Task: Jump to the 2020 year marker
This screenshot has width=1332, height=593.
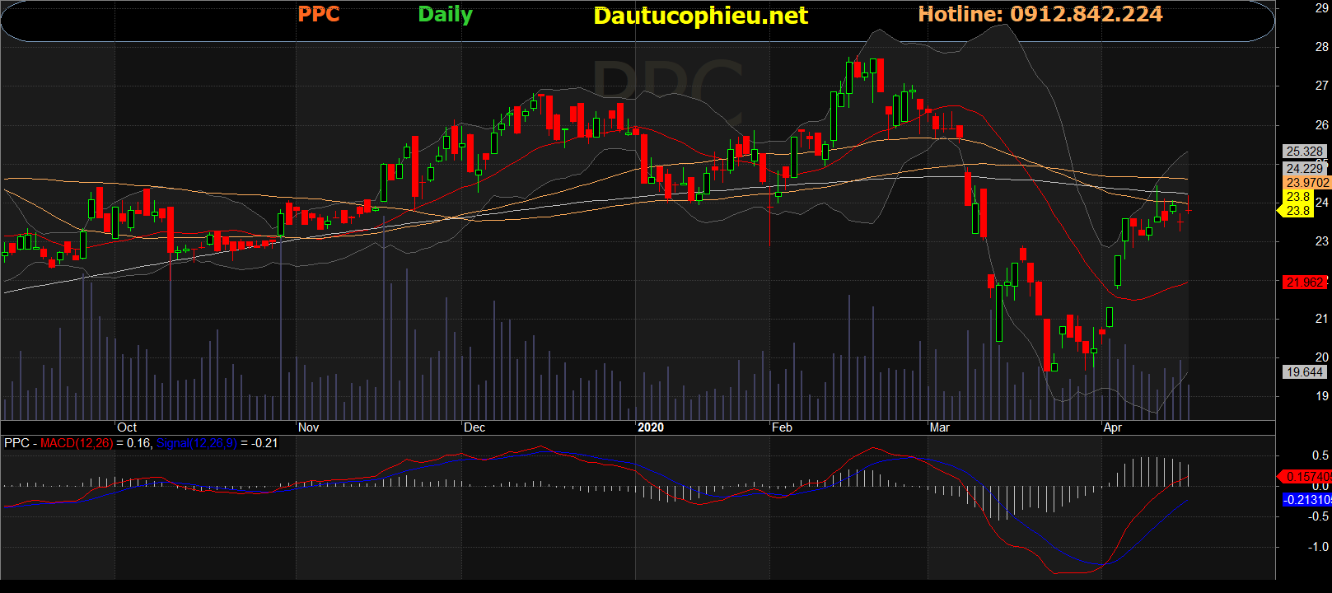Action: click(650, 427)
